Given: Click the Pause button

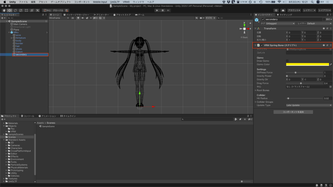Looking at the screenshot, I should (x=163, y=10).
